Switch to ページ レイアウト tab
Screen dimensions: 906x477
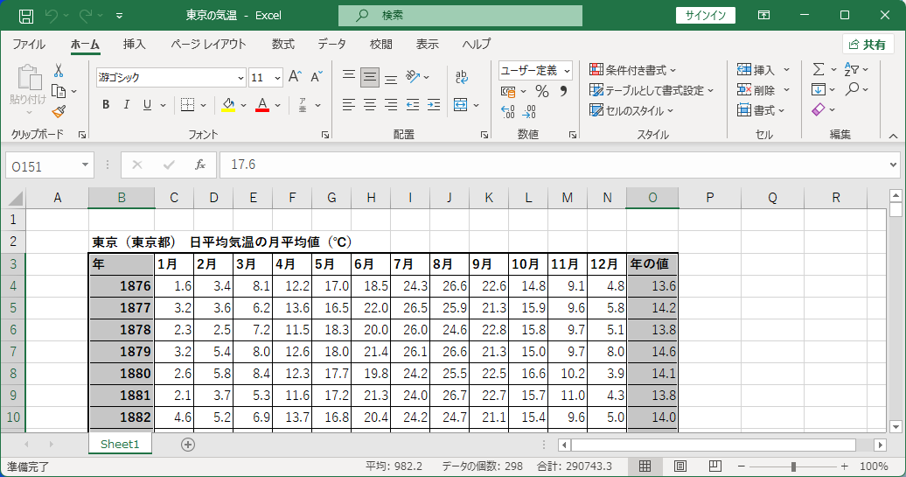208,44
